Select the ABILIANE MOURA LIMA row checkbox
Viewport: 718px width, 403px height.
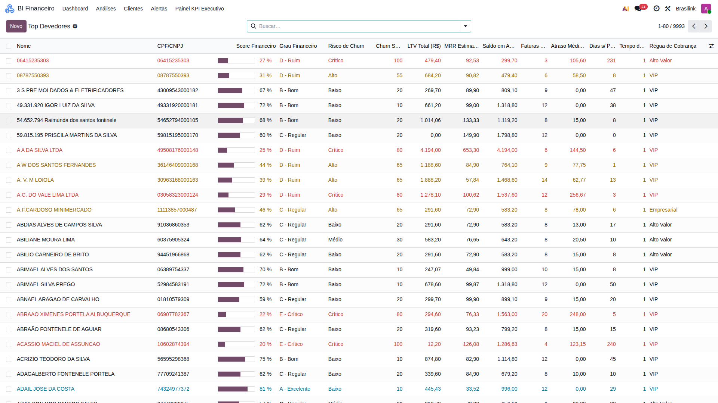[x=9, y=240]
